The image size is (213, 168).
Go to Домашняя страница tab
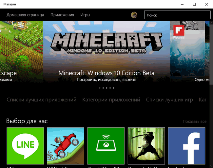tap(25, 15)
